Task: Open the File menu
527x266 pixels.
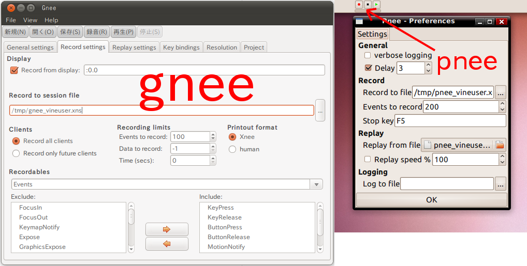Action: pos(11,20)
